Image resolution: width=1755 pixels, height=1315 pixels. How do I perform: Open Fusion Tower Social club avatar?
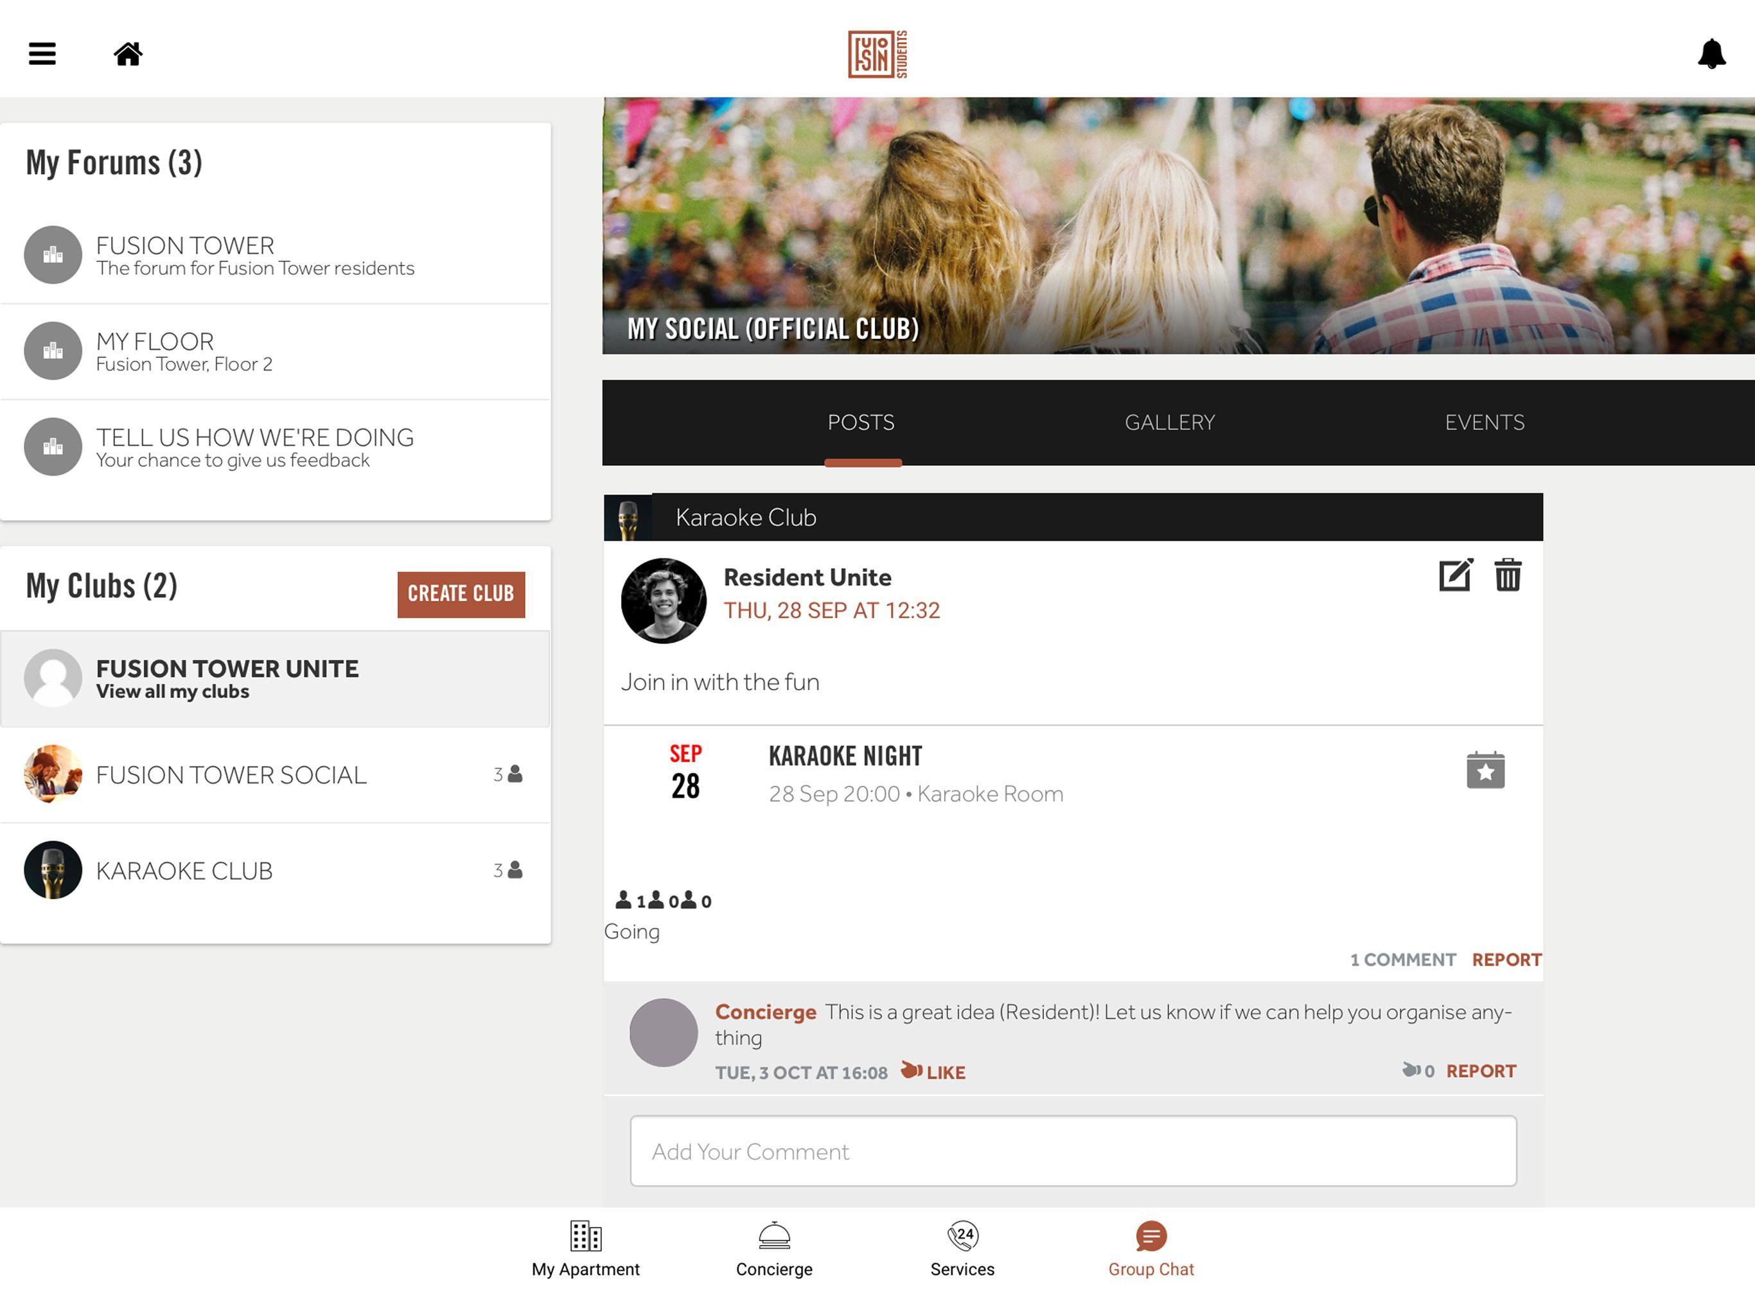53,774
